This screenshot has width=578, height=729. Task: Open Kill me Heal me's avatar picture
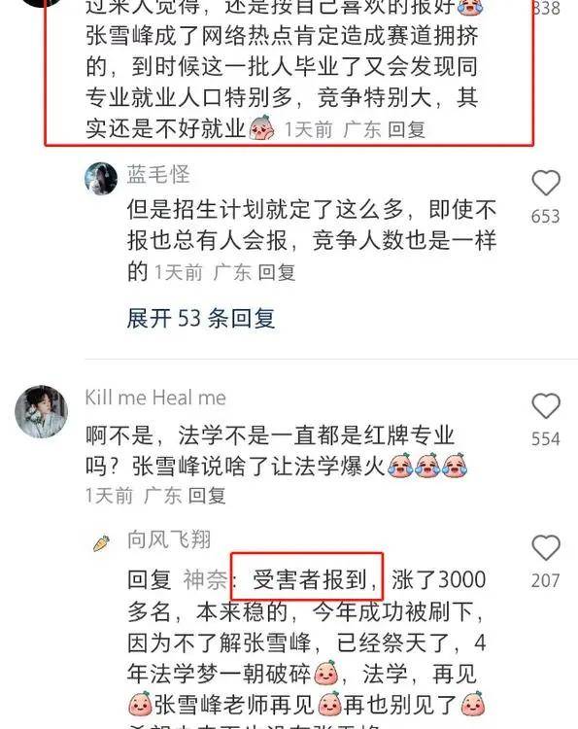[42, 411]
